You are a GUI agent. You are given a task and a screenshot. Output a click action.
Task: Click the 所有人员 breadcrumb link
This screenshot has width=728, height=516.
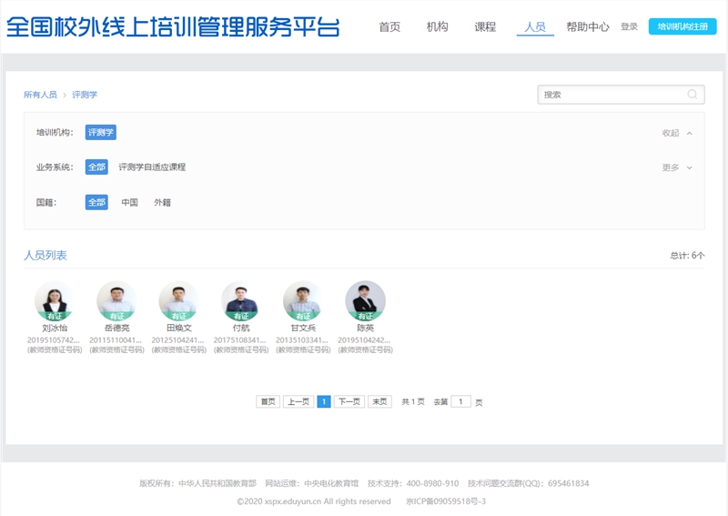40,95
